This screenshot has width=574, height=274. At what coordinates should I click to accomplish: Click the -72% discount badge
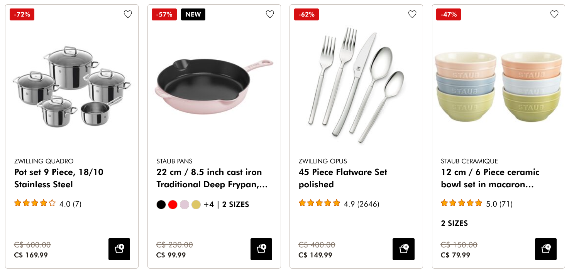pos(22,14)
